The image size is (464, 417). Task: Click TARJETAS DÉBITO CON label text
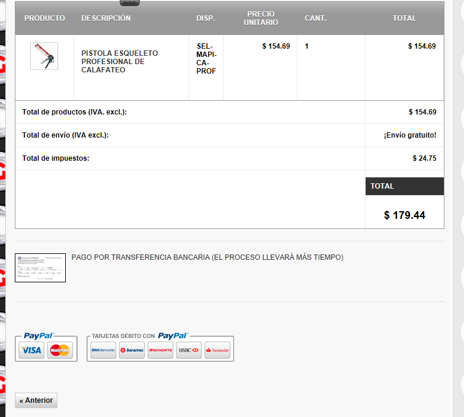pos(123,336)
